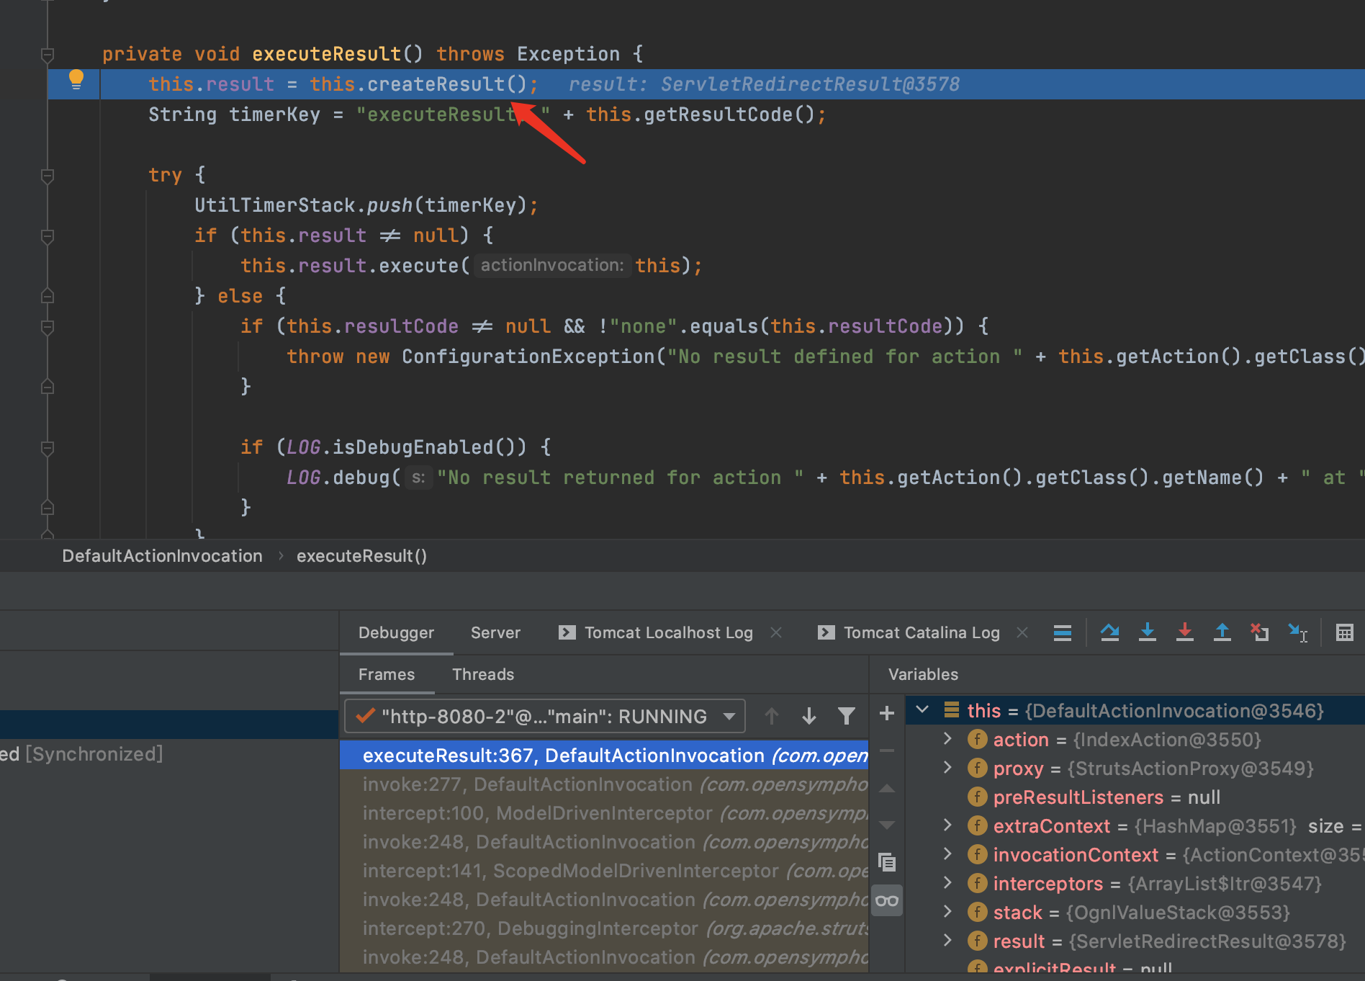Select the Threads tab

coord(483,674)
